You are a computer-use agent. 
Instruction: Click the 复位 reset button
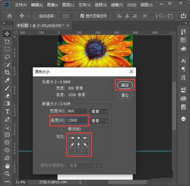(125, 95)
